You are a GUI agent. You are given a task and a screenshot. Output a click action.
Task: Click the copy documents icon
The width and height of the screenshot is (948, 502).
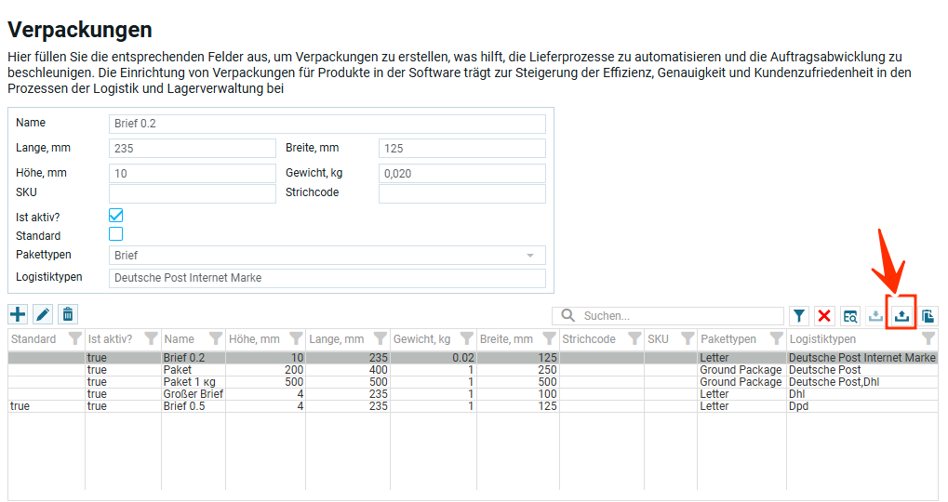(927, 316)
